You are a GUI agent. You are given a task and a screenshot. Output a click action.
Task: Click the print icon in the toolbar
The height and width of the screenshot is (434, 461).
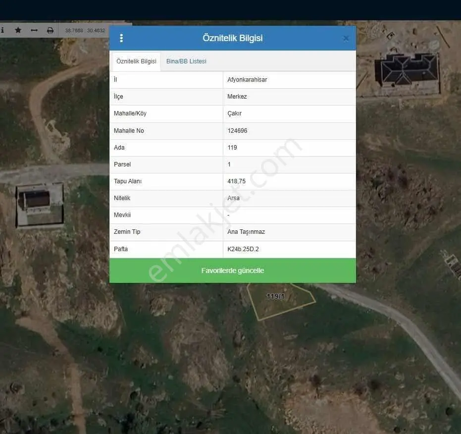[51, 30]
